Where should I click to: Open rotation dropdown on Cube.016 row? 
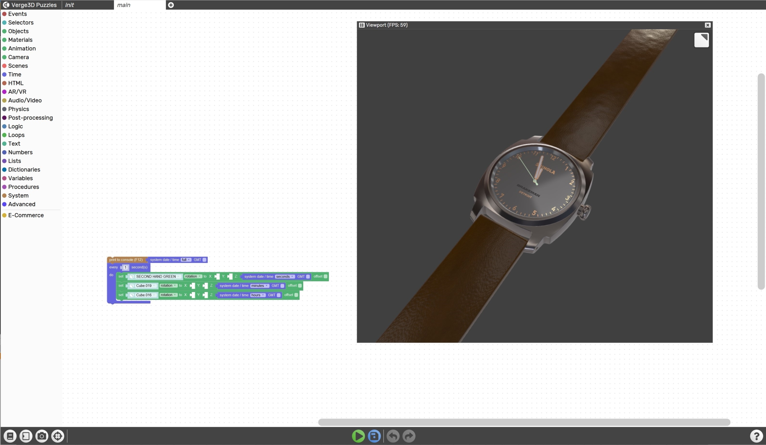168,295
